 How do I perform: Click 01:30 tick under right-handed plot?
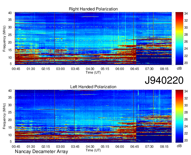31,69
